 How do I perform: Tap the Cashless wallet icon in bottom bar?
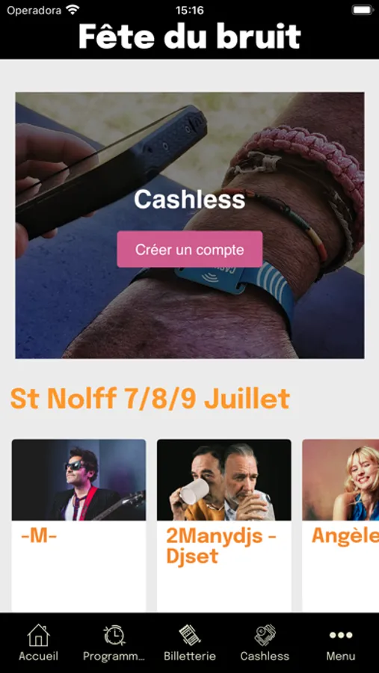pos(265,635)
